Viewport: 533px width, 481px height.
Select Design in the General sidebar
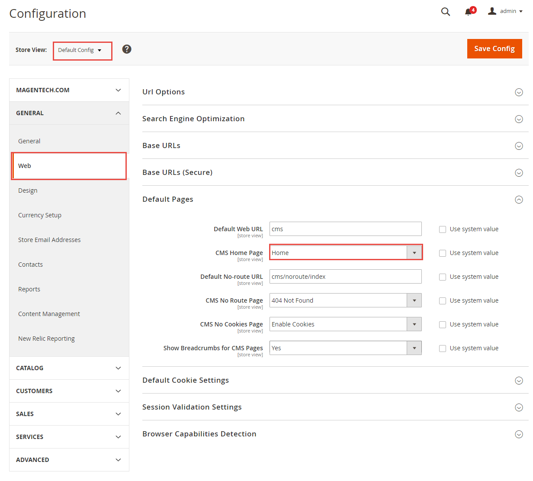pyautogui.click(x=28, y=190)
